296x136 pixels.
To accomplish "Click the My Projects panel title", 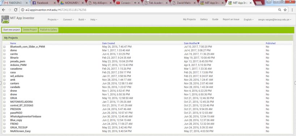I will 11,38.
